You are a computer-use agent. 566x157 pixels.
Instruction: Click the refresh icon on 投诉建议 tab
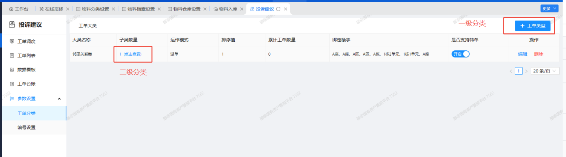point(278,9)
